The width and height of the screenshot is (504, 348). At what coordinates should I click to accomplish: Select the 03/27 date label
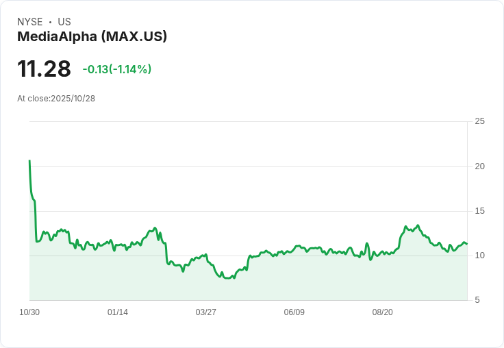[x=206, y=312]
